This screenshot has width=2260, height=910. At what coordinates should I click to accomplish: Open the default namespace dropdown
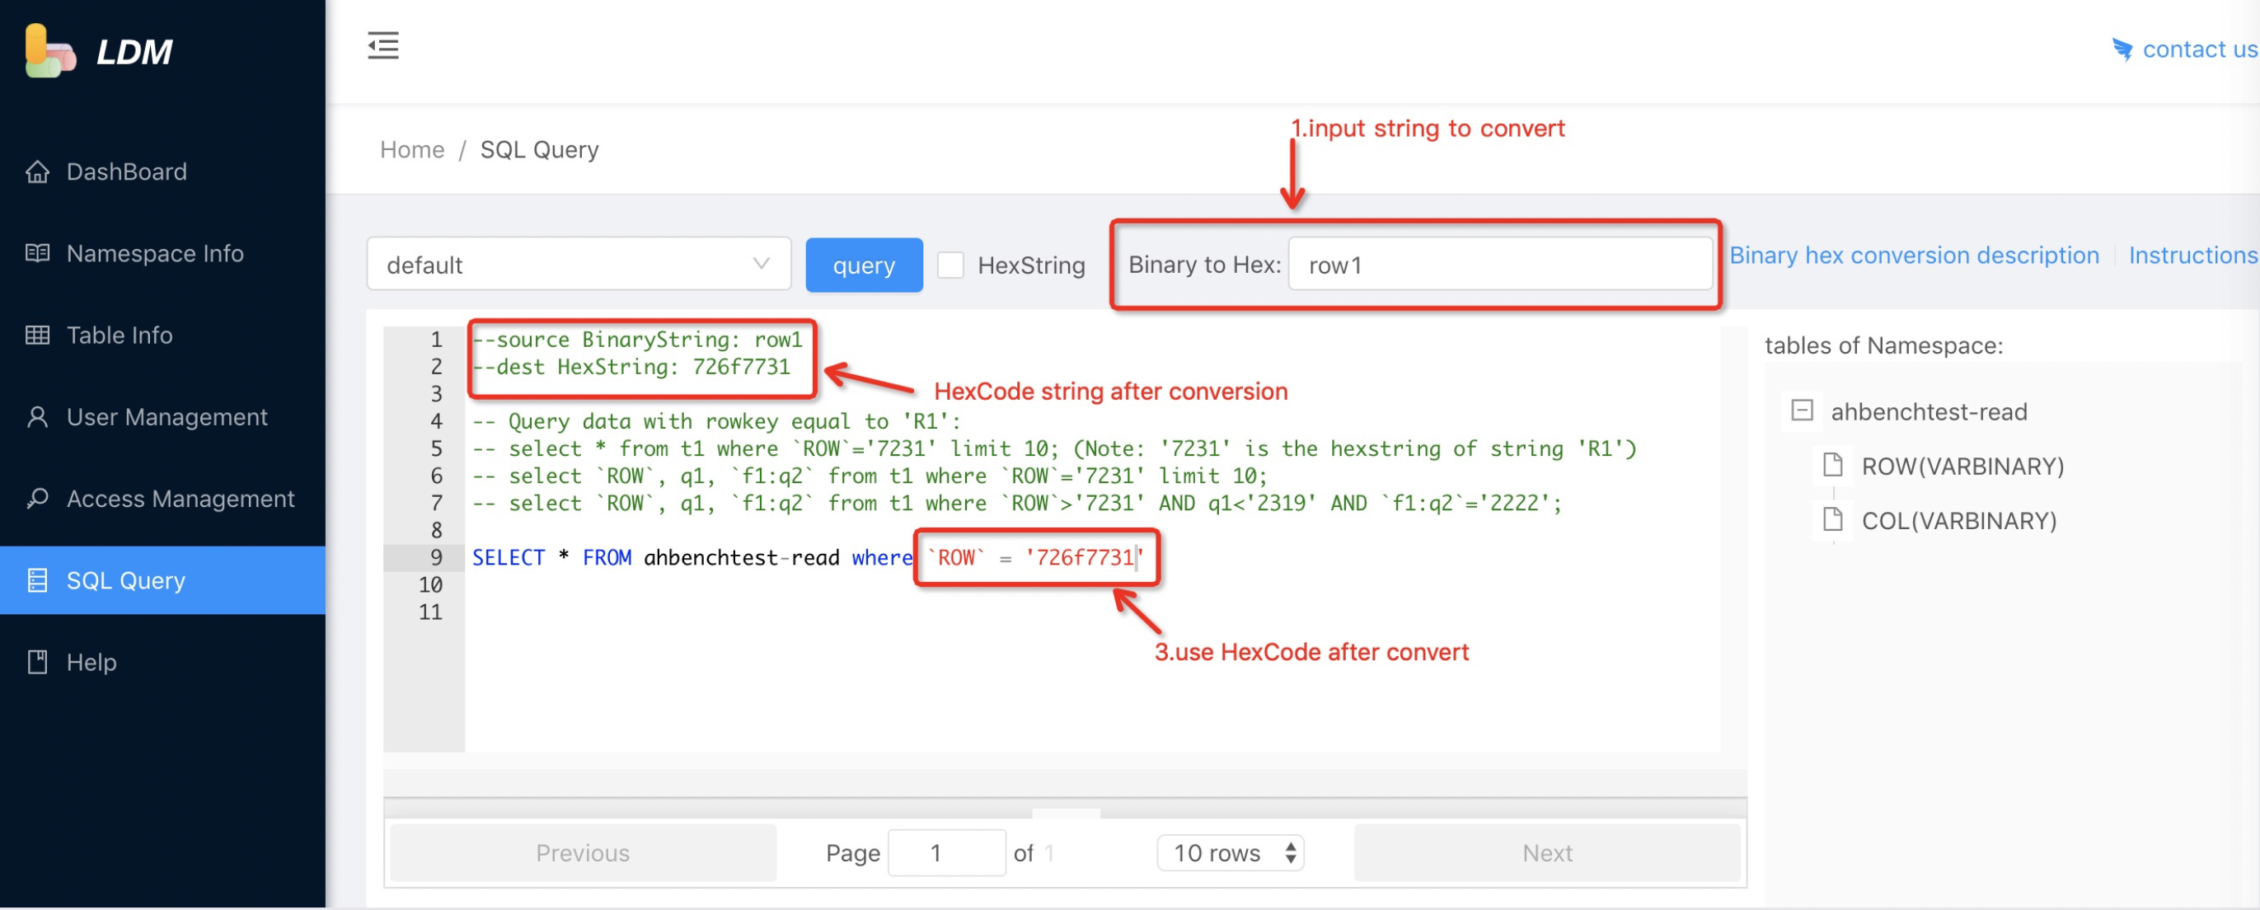(x=578, y=263)
